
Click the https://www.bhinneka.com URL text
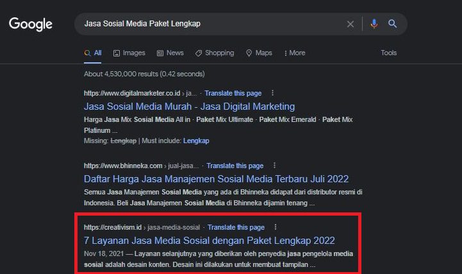point(123,166)
